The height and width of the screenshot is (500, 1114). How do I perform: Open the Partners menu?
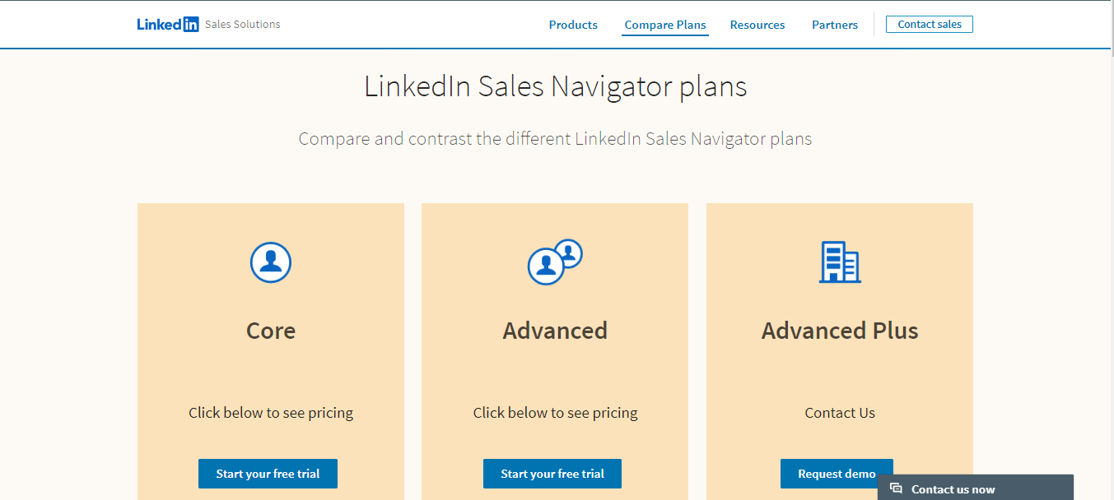tap(834, 24)
